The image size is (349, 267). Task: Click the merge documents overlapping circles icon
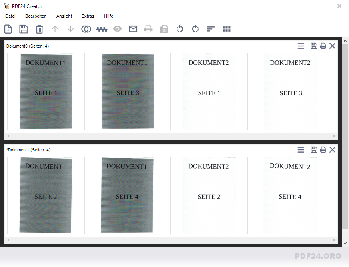(x=86, y=29)
